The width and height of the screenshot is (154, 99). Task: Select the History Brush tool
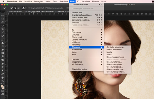pos(3,46)
